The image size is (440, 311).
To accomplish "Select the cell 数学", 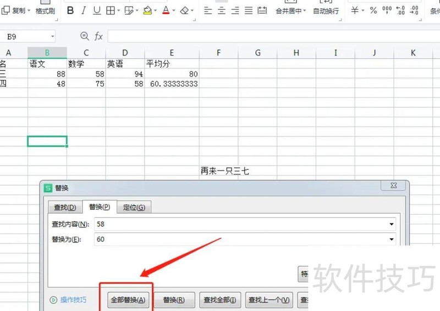I will tap(86, 64).
